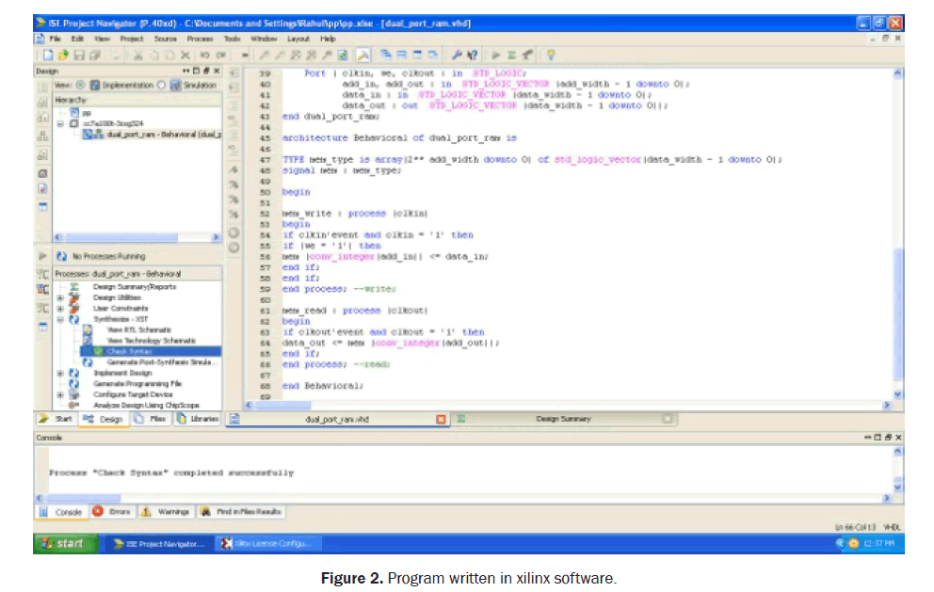Select Generate Programming File process
Viewport: 934px width, 592px height.
(x=137, y=384)
